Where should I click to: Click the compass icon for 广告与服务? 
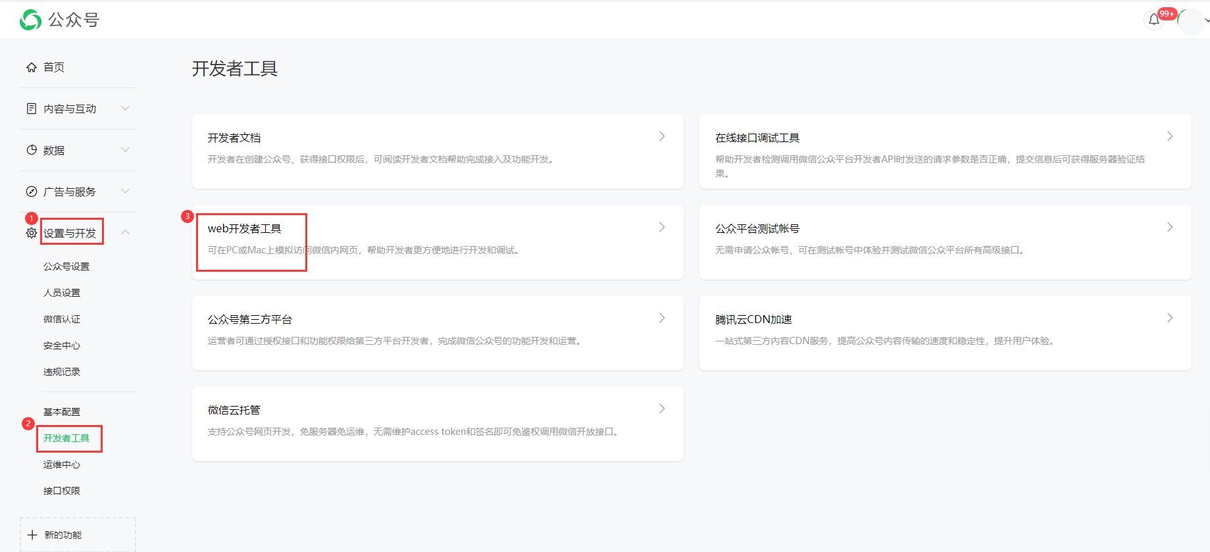(32, 191)
